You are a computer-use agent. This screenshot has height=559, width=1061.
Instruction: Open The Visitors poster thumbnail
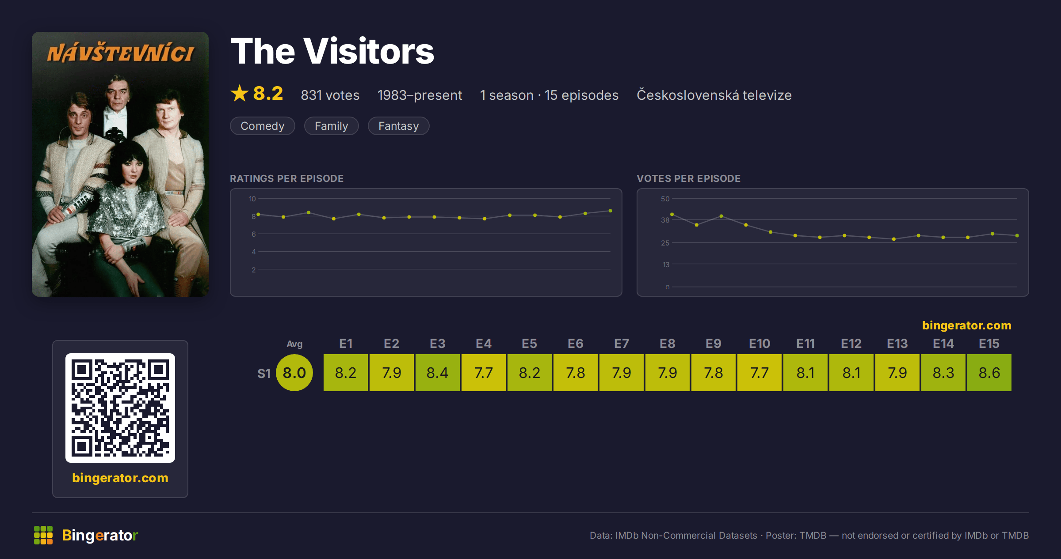(x=120, y=164)
